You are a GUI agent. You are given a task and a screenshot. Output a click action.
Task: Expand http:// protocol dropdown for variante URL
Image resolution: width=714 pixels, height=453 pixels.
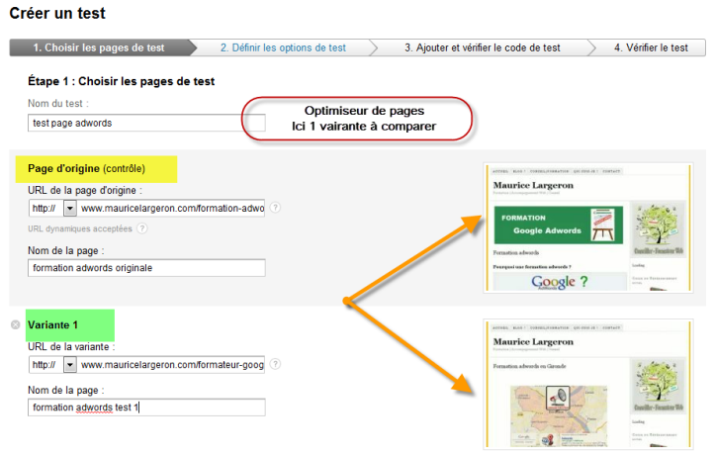[69, 365]
